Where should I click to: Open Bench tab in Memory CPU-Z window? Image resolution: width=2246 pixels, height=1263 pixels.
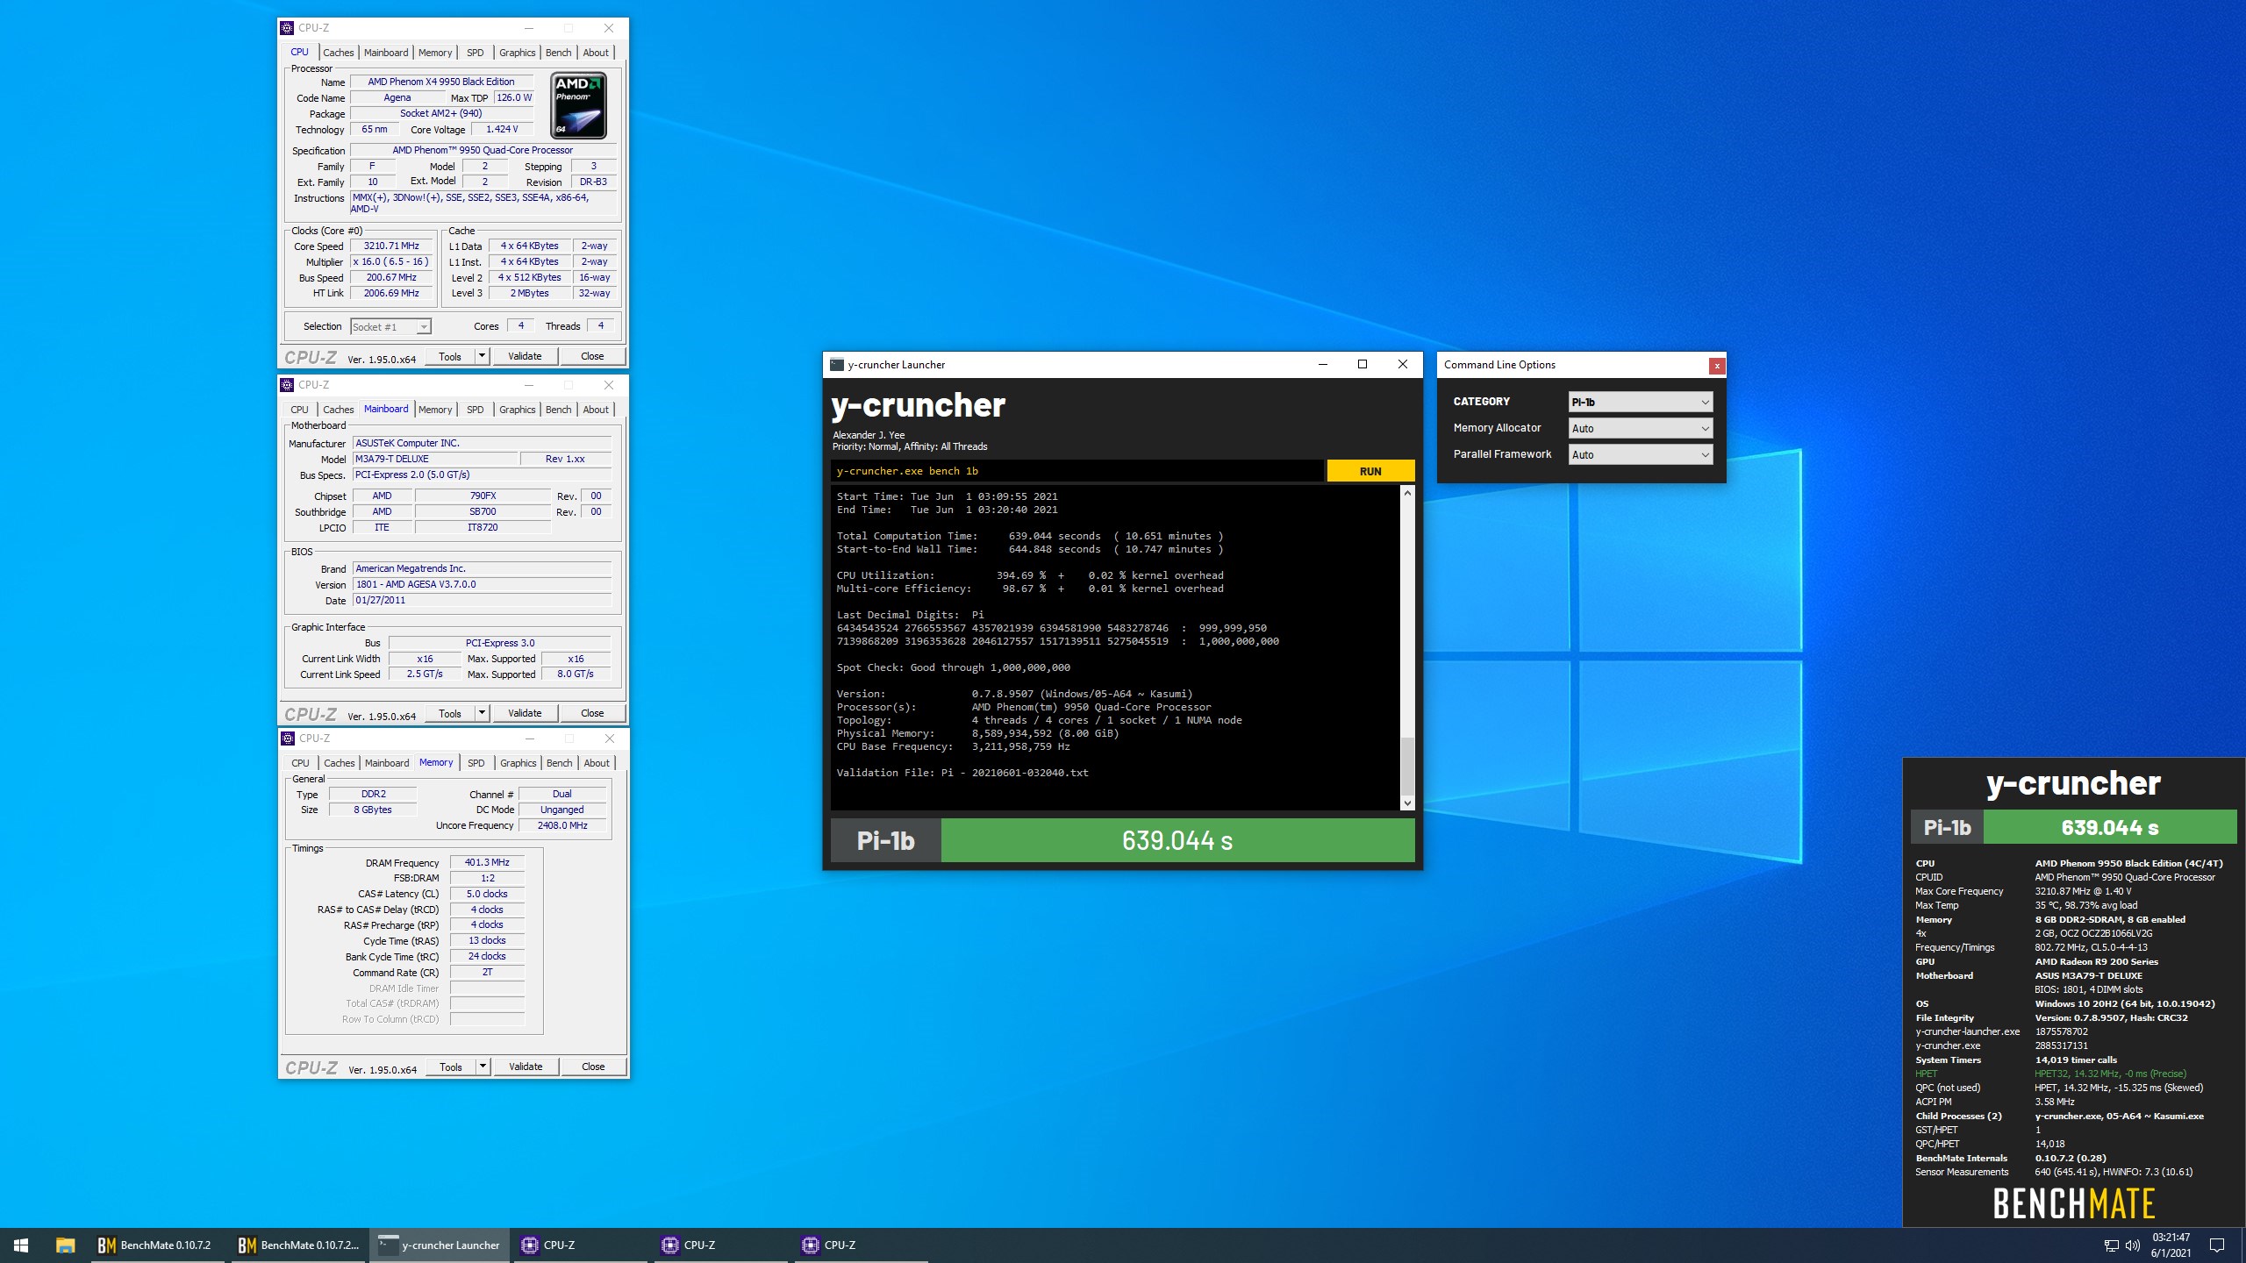click(559, 763)
